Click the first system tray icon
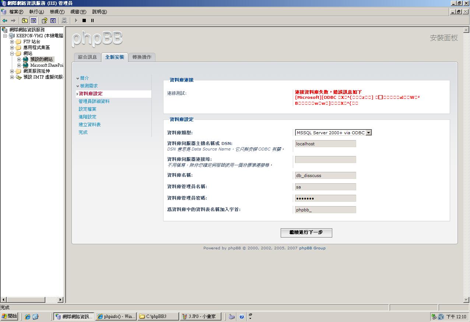This screenshot has width=470, height=322. pyautogui.click(x=434, y=316)
